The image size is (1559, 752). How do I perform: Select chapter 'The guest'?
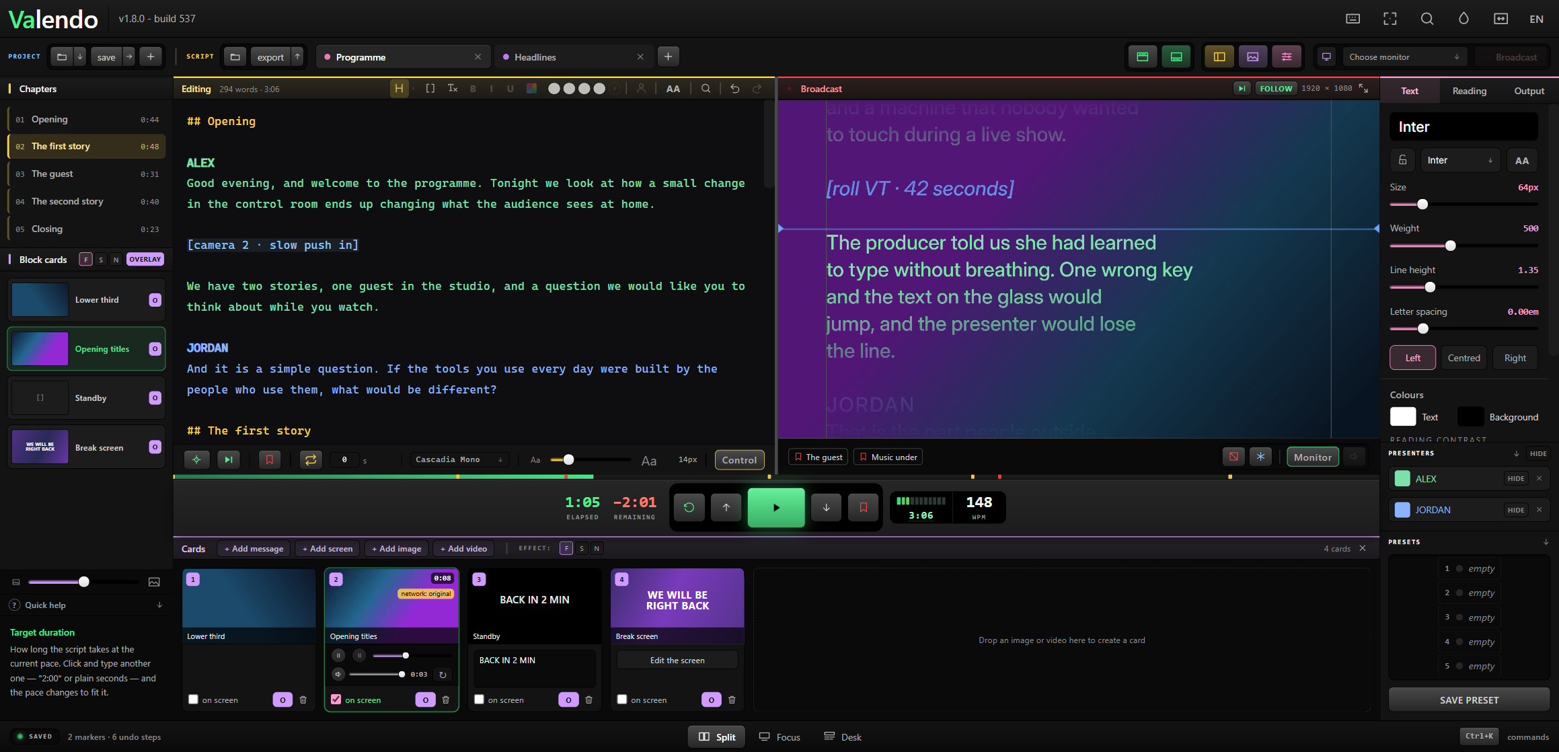(x=87, y=174)
